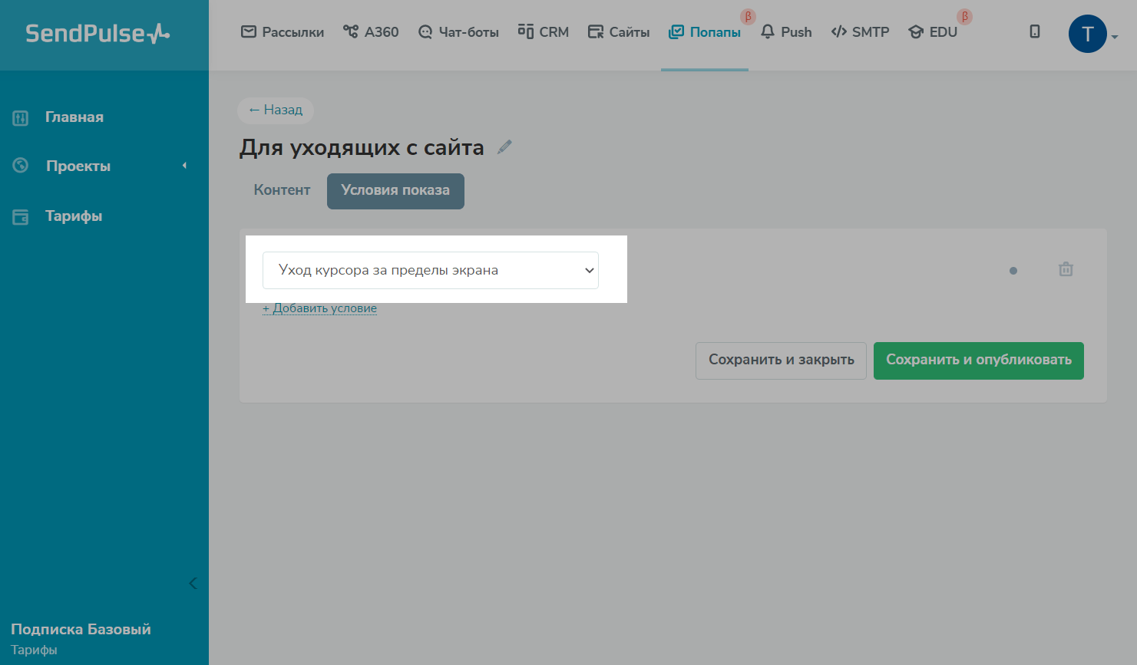Click the Добавить условие link
Image resolution: width=1137 pixels, height=665 pixels.
320,308
